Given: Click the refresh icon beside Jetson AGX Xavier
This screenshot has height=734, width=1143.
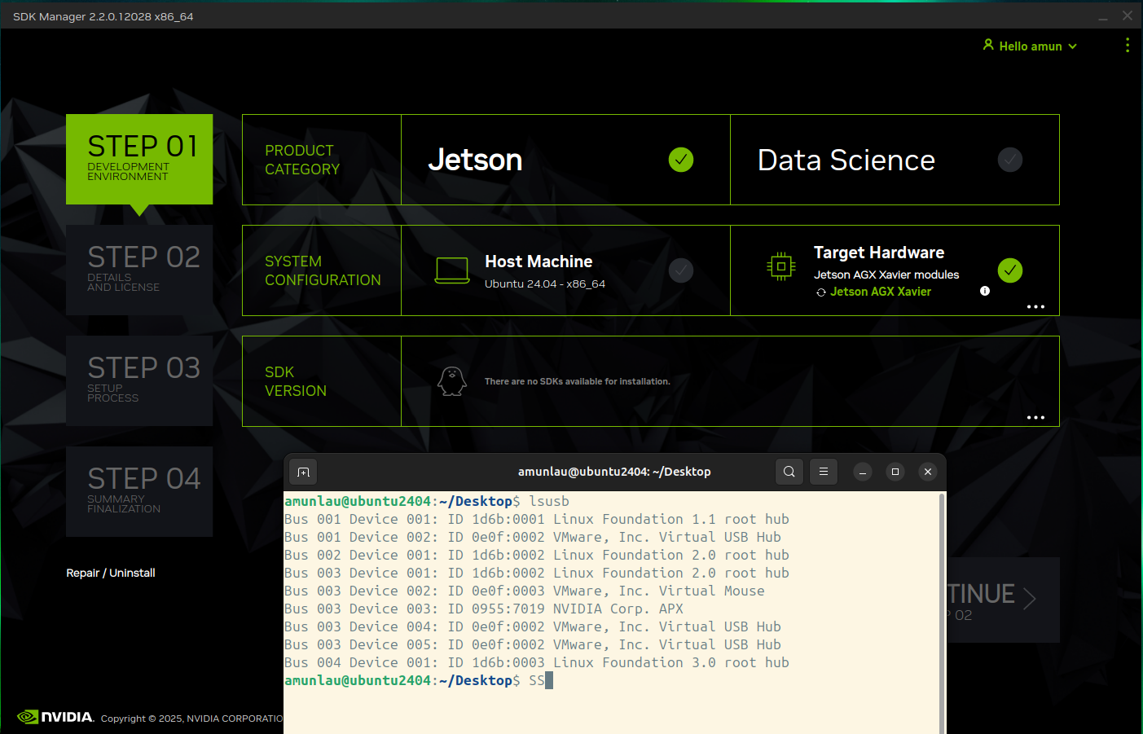Looking at the screenshot, I should tap(821, 292).
